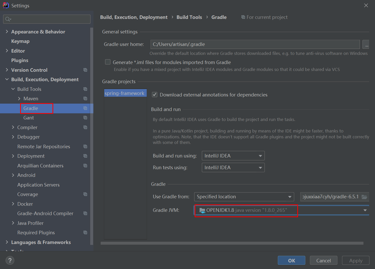Image resolution: width=375 pixels, height=269 pixels.
Task: Expand the Java Profiler node
Action: [13, 223]
